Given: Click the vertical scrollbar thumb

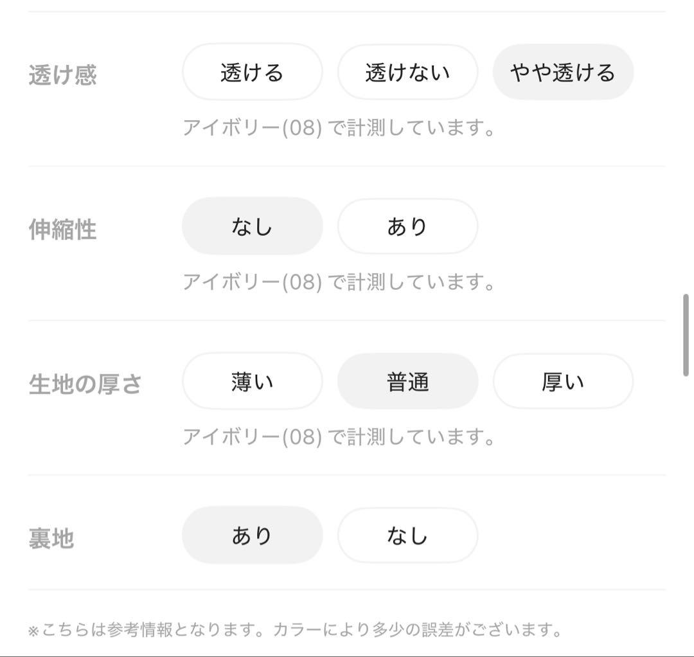Looking at the screenshot, I should [686, 335].
